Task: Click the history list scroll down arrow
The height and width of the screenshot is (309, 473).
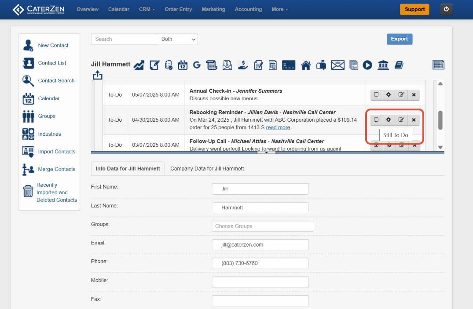Action: [x=440, y=147]
